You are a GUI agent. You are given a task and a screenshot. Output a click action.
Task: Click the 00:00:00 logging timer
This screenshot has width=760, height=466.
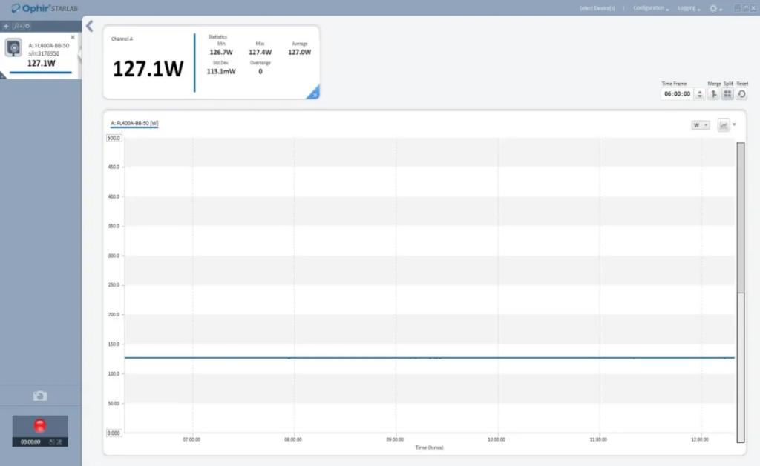30,442
